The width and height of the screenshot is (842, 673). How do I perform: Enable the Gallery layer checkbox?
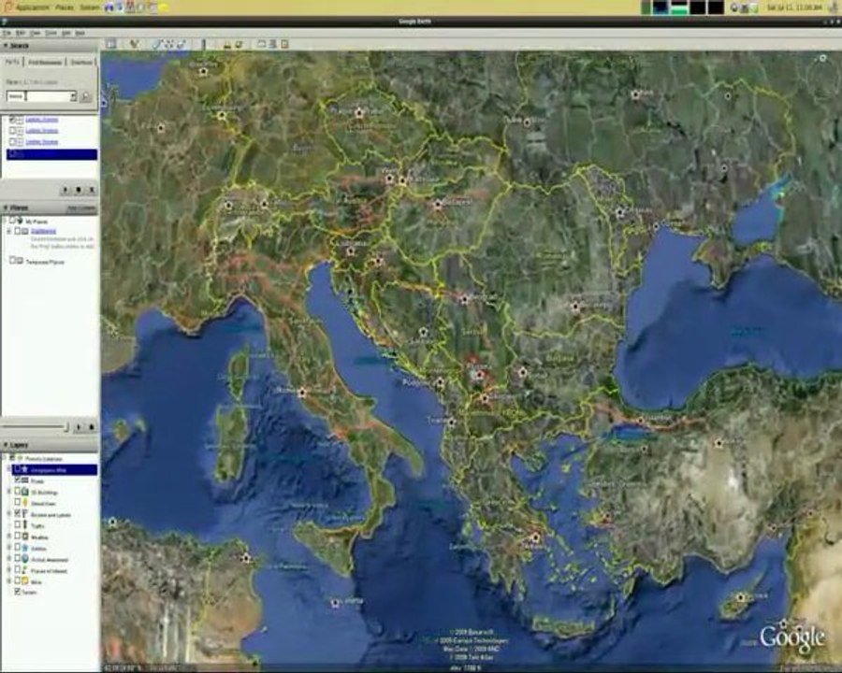click(x=17, y=548)
